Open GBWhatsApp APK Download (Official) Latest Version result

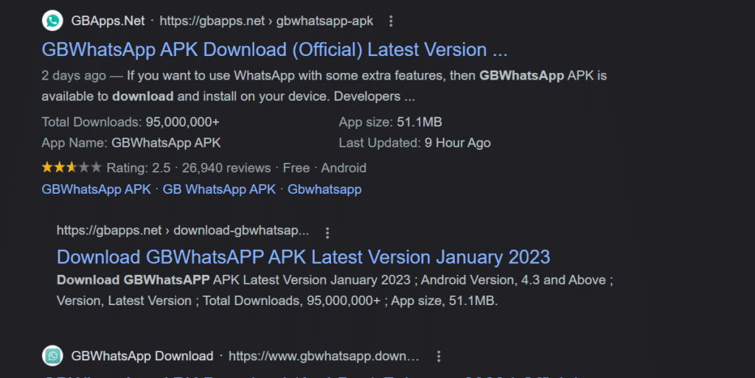point(274,49)
